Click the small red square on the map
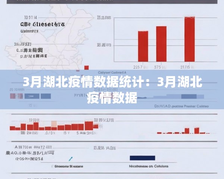 point(87,67)
